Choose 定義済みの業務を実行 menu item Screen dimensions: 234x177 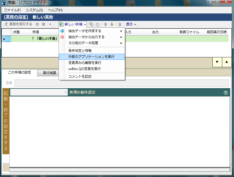click(x=92, y=63)
